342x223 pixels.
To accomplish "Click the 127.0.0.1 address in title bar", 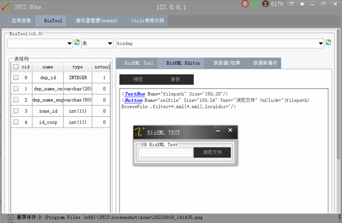I will (x=171, y=7).
